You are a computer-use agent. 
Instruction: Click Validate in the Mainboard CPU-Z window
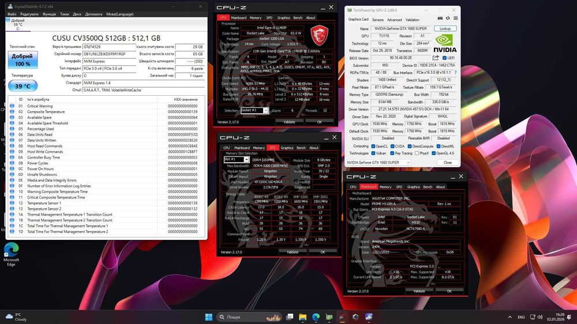coord(419,291)
